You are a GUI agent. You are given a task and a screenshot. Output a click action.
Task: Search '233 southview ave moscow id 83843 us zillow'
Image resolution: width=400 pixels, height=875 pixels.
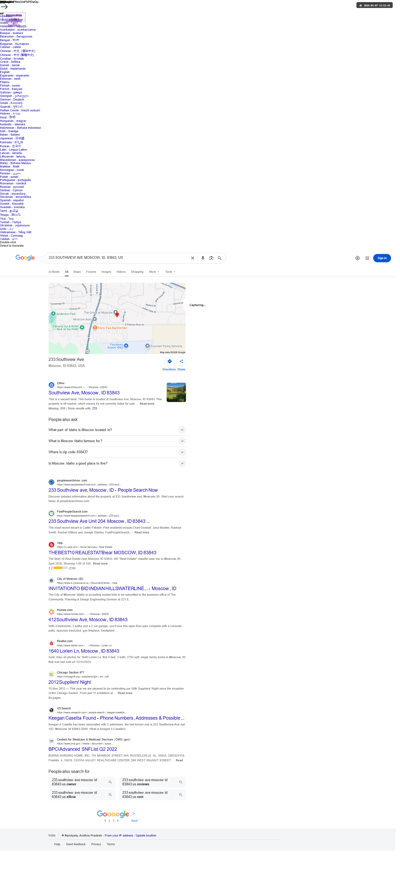[82, 795]
